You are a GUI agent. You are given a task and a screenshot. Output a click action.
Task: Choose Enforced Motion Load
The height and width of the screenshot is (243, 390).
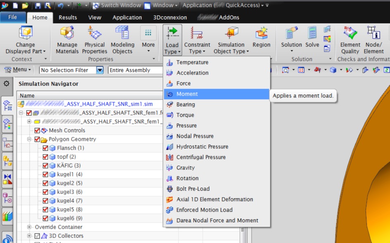[216, 210]
